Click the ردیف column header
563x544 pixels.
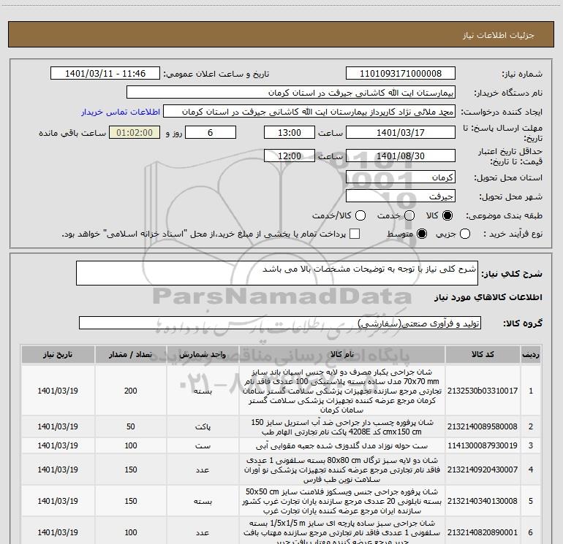pyautogui.click(x=531, y=354)
